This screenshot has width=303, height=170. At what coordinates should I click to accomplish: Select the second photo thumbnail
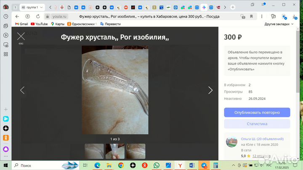[115, 151]
